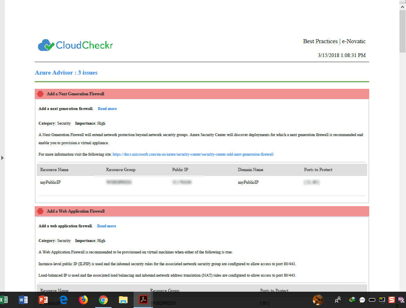Click the user avatar in the taskbar
406x308 pixels.
tap(318, 300)
